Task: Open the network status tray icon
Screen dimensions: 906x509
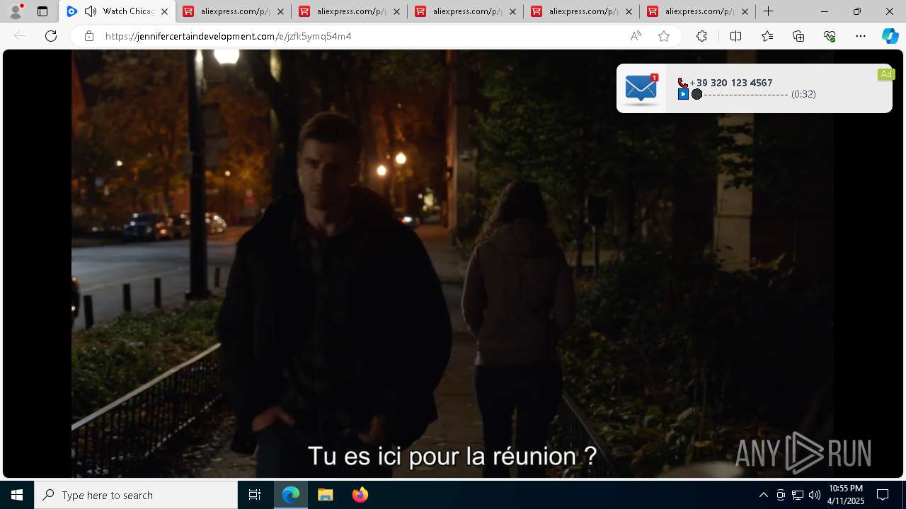Action: 798,495
